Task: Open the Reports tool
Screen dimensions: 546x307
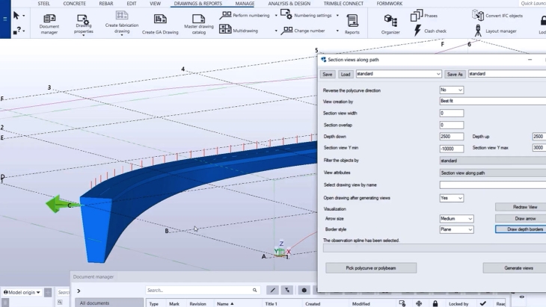Action: (352, 22)
